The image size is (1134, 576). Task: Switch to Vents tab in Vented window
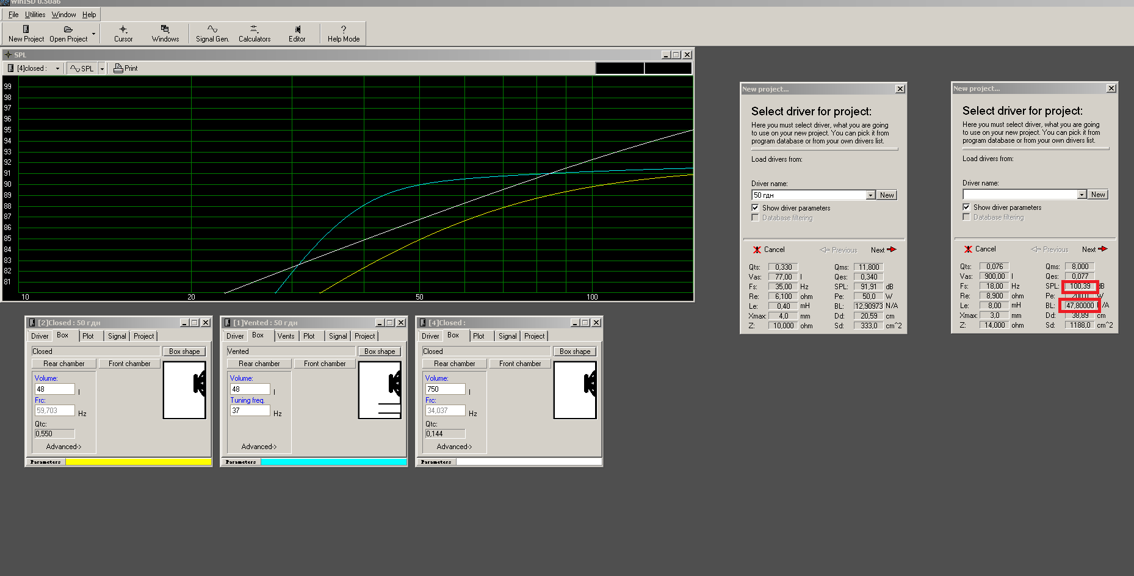(x=286, y=336)
